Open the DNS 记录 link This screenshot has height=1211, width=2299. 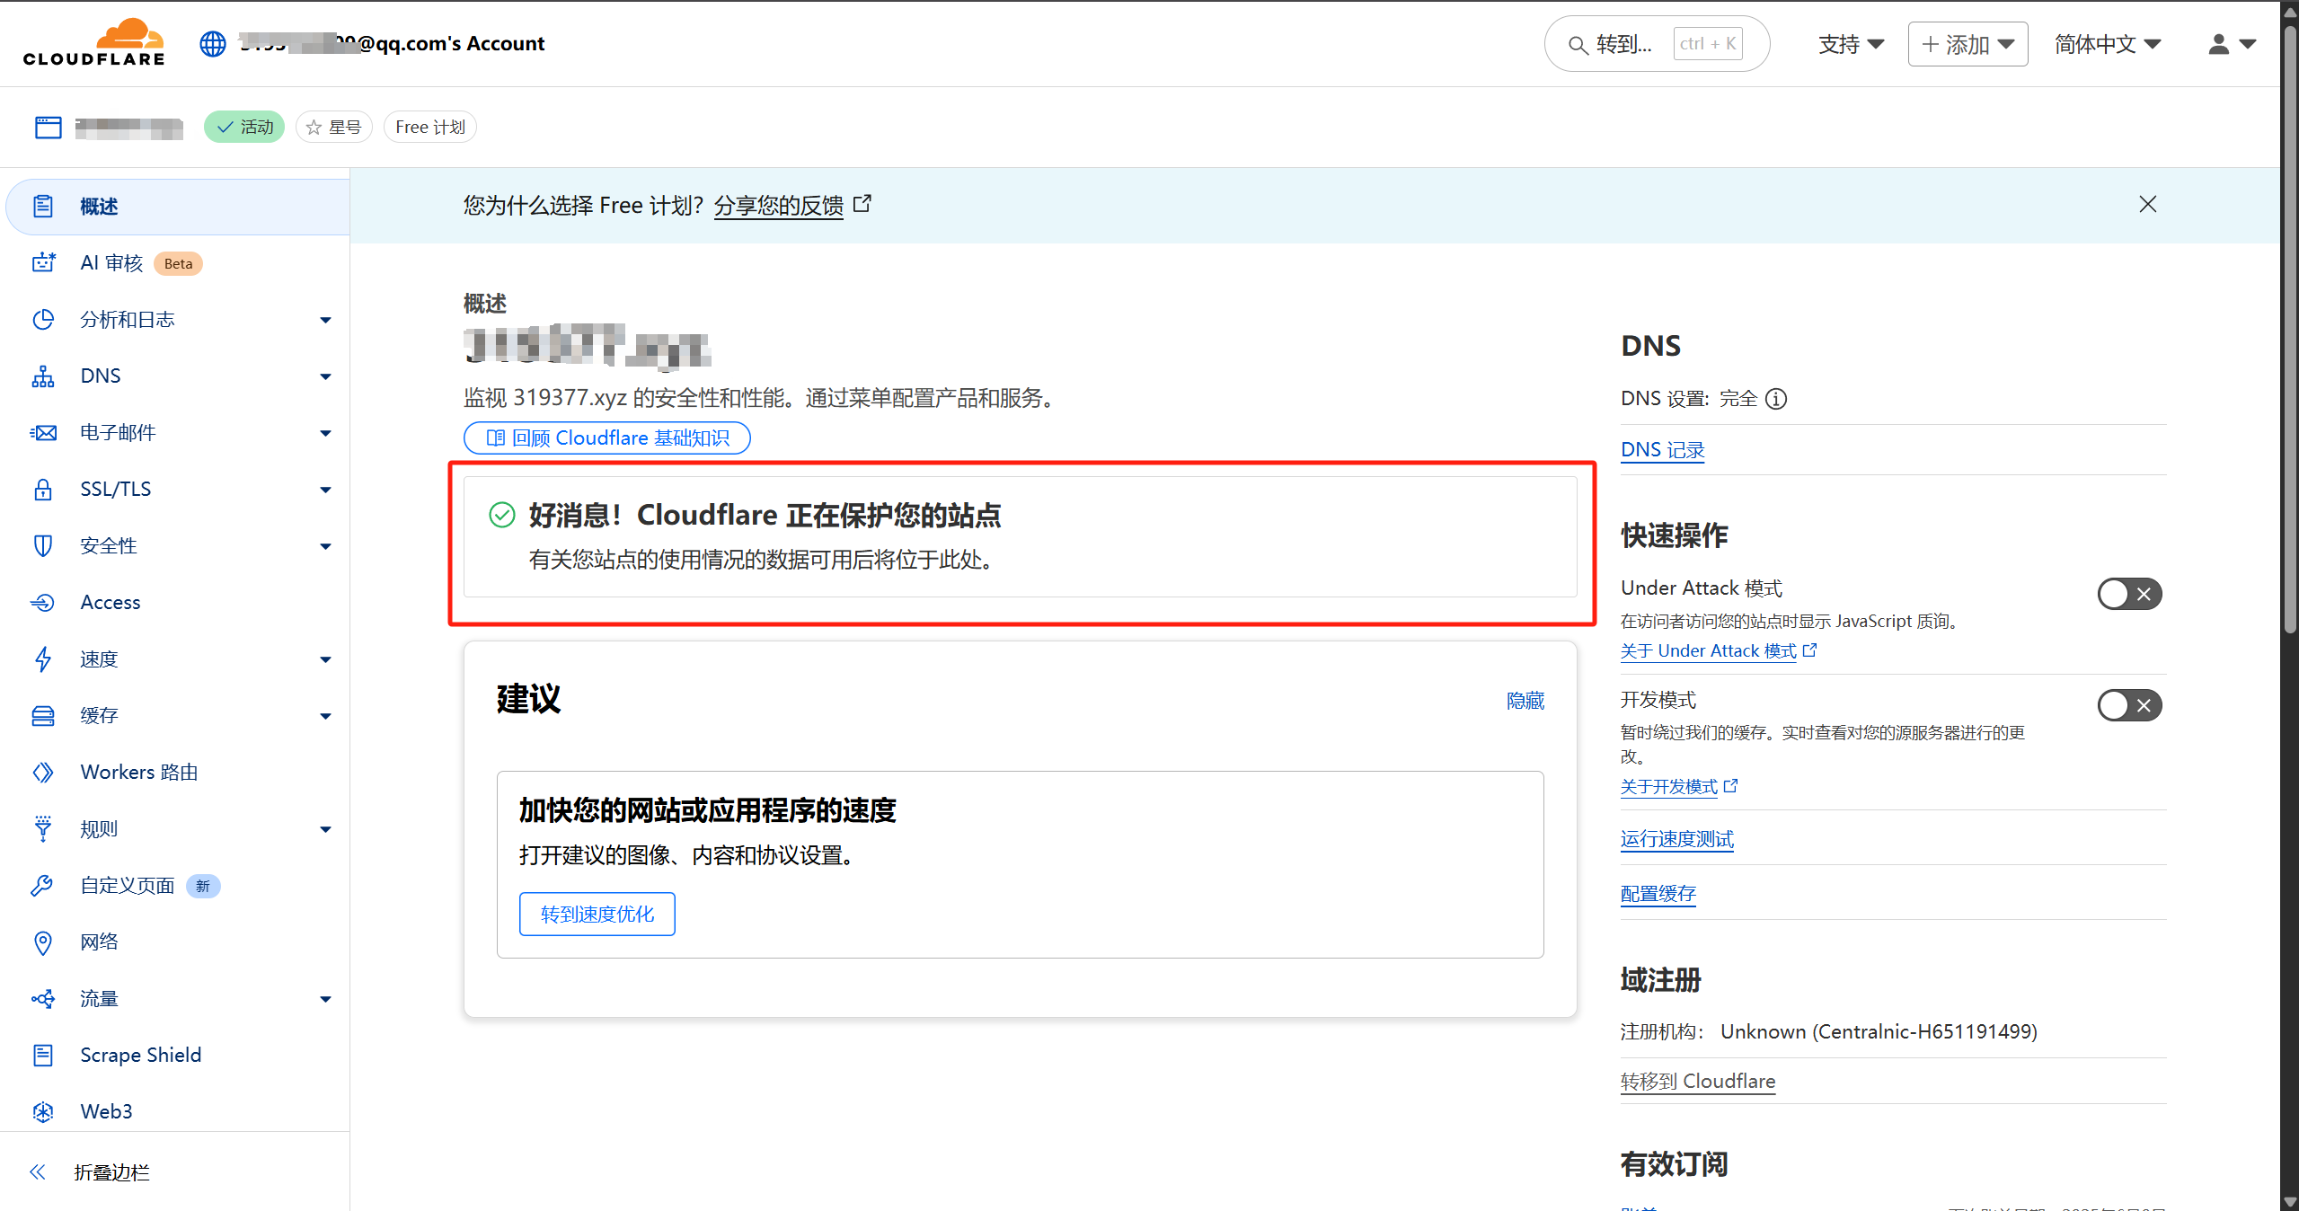[1662, 450]
